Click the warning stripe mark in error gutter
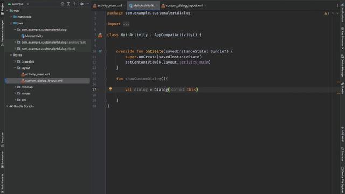The height and width of the screenshot is (194, 345). [339, 82]
